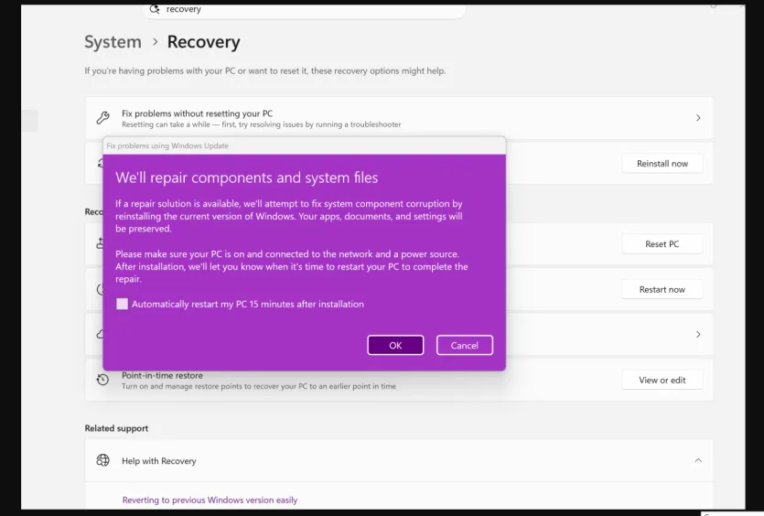This screenshot has width=764, height=516.
Task: Open the row chevron below Restart now
Action: click(x=698, y=334)
